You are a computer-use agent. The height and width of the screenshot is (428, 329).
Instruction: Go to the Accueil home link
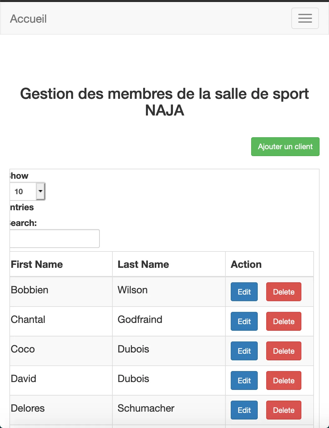pos(28,19)
